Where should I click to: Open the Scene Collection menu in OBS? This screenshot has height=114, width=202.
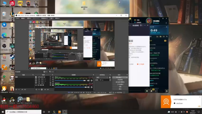(x=44, y=18)
